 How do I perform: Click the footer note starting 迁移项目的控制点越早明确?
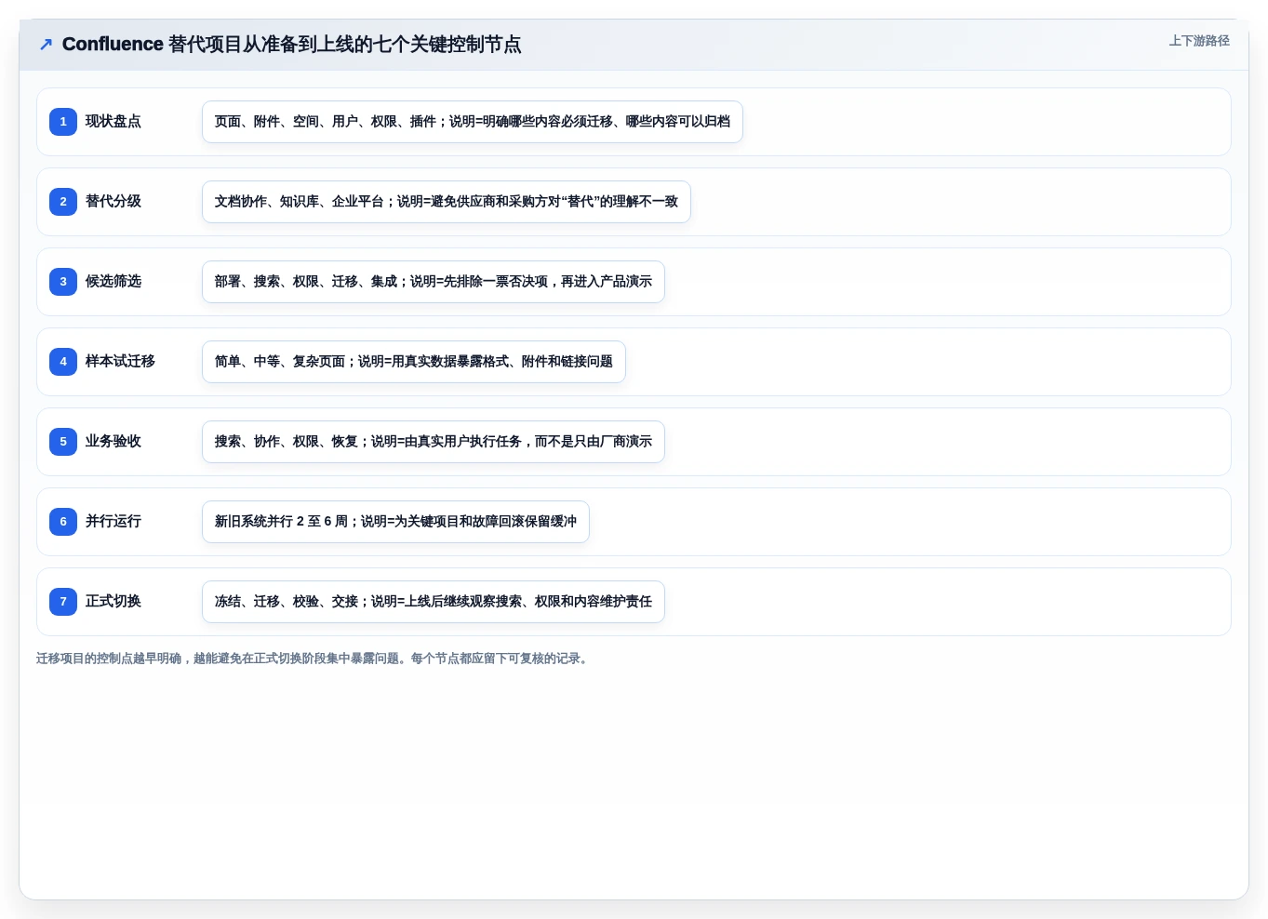(x=314, y=659)
